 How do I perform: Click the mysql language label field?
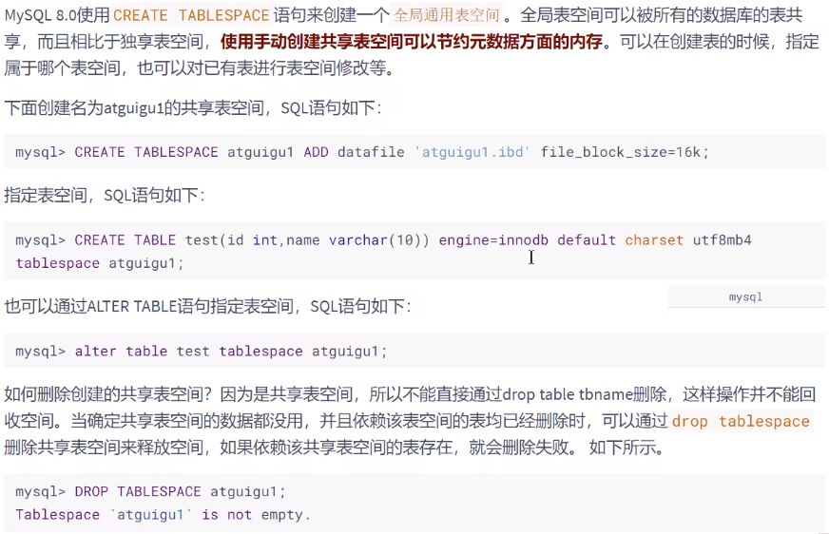(746, 296)
